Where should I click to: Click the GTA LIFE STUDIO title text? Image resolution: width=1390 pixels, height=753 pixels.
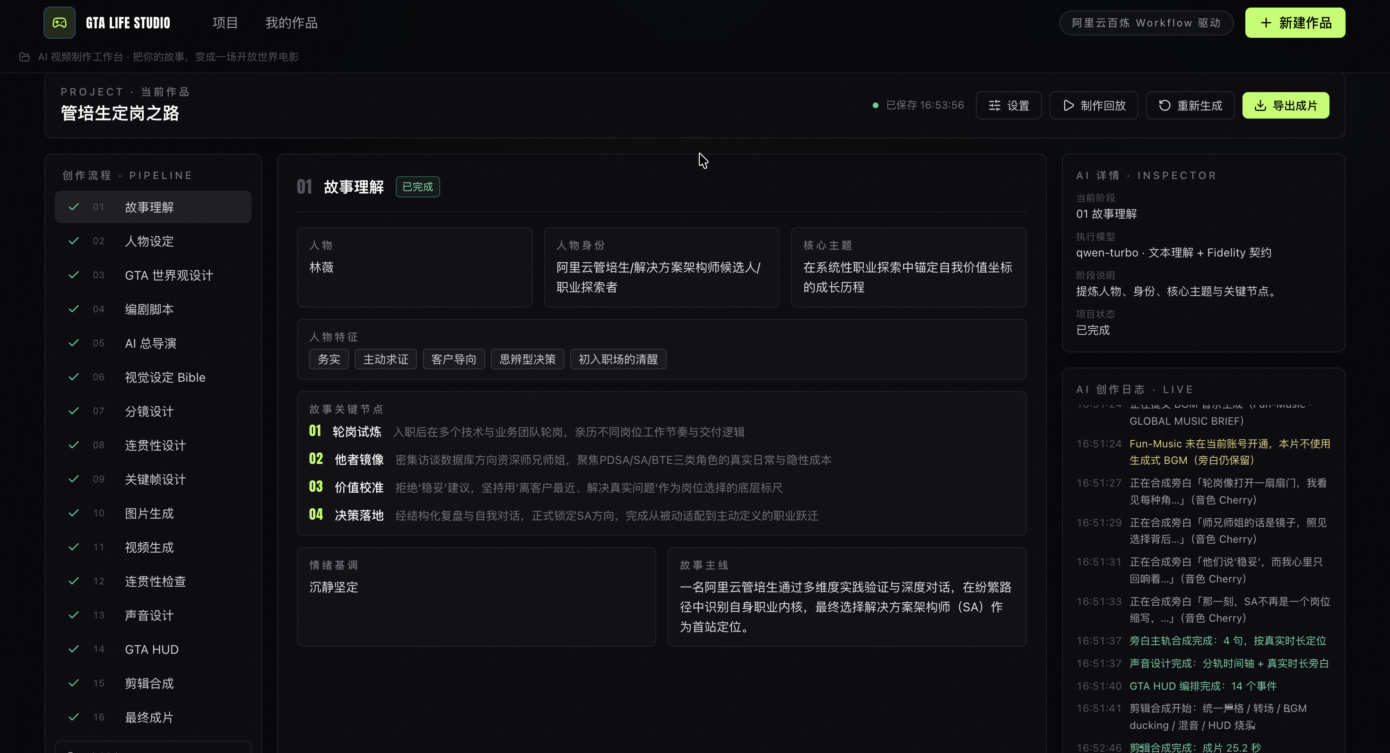point(128,23)
